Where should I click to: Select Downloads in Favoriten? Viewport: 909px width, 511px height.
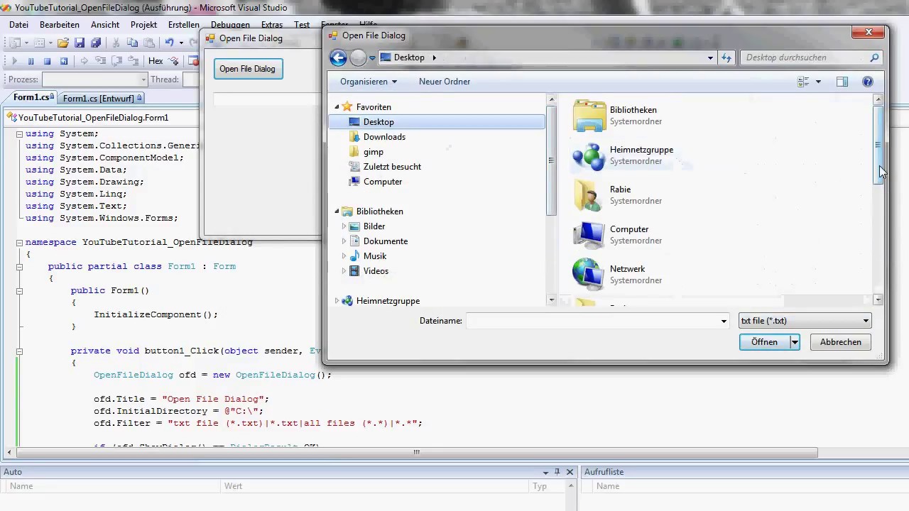tap(384, 137)
